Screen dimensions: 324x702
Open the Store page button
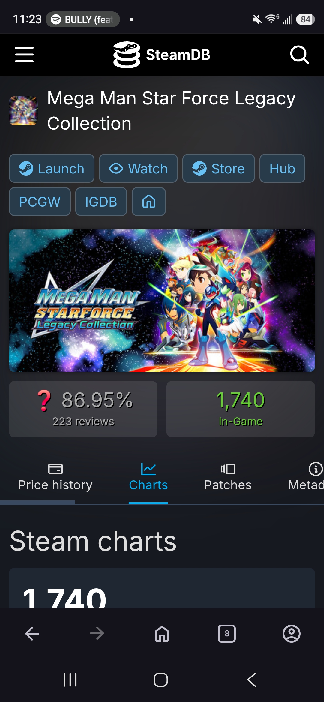click(x=219, y=168)
